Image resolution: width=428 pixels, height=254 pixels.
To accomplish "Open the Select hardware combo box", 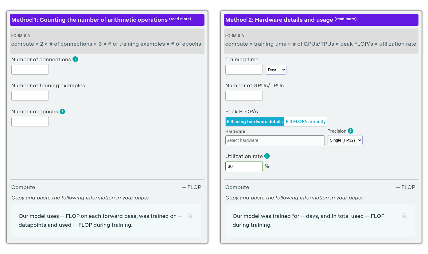I will tap(275, 140).
